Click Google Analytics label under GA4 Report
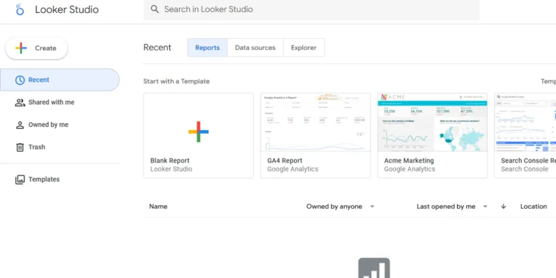Viewport: 556px width, 278px height. coord(293,169)
